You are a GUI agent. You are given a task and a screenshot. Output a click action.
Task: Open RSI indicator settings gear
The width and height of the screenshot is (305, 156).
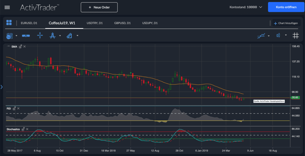click(x=14, y=108)
